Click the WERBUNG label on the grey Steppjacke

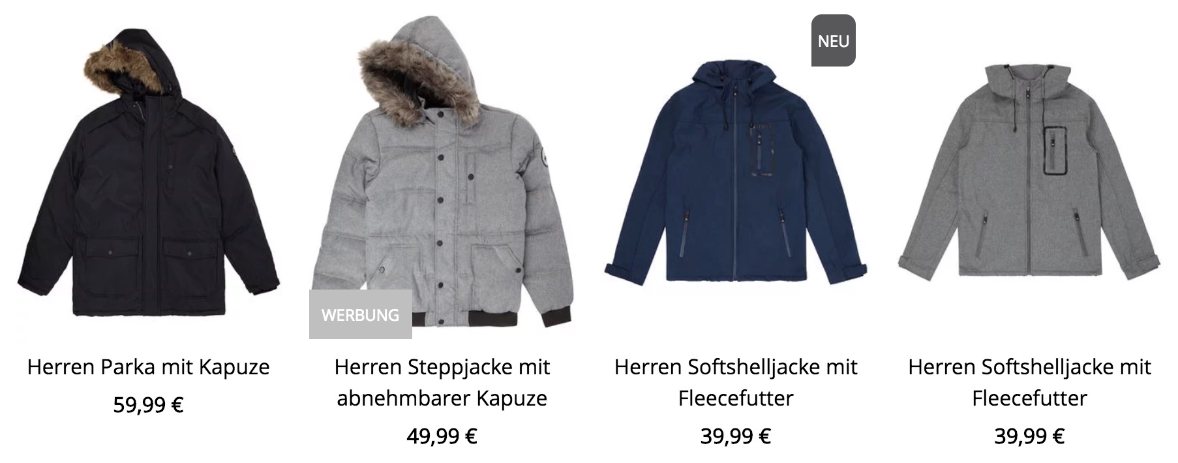(x=360, y=314)
